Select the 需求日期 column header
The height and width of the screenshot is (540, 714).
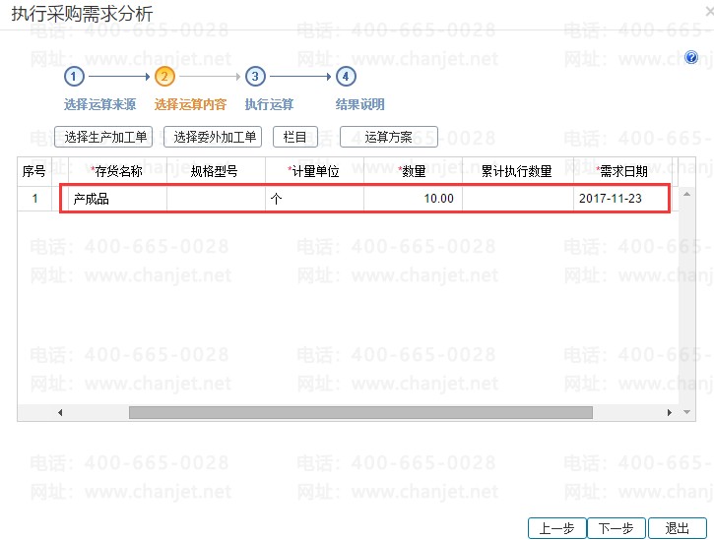(622, 171)
